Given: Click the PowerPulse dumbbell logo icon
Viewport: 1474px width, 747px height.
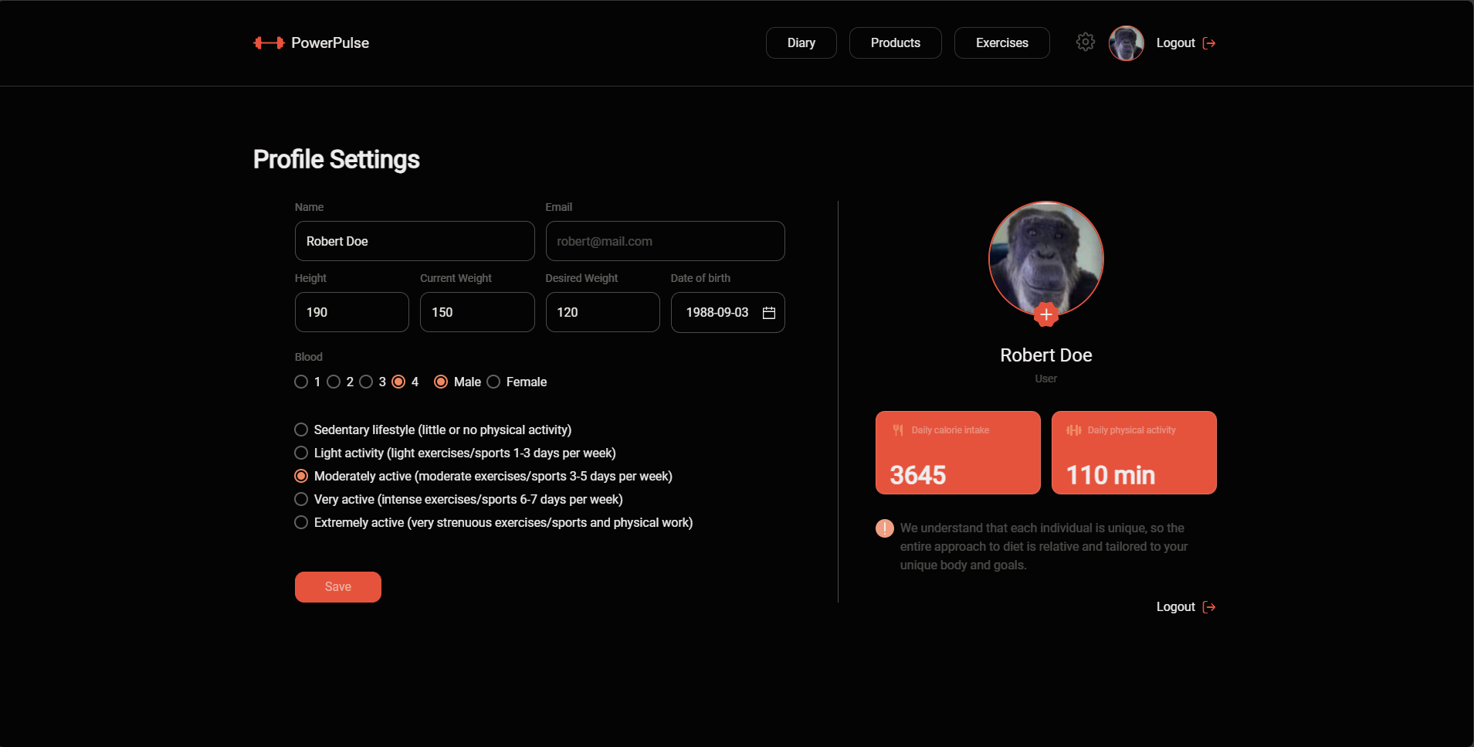Looking at the screenshot, I should coord(269,43).
